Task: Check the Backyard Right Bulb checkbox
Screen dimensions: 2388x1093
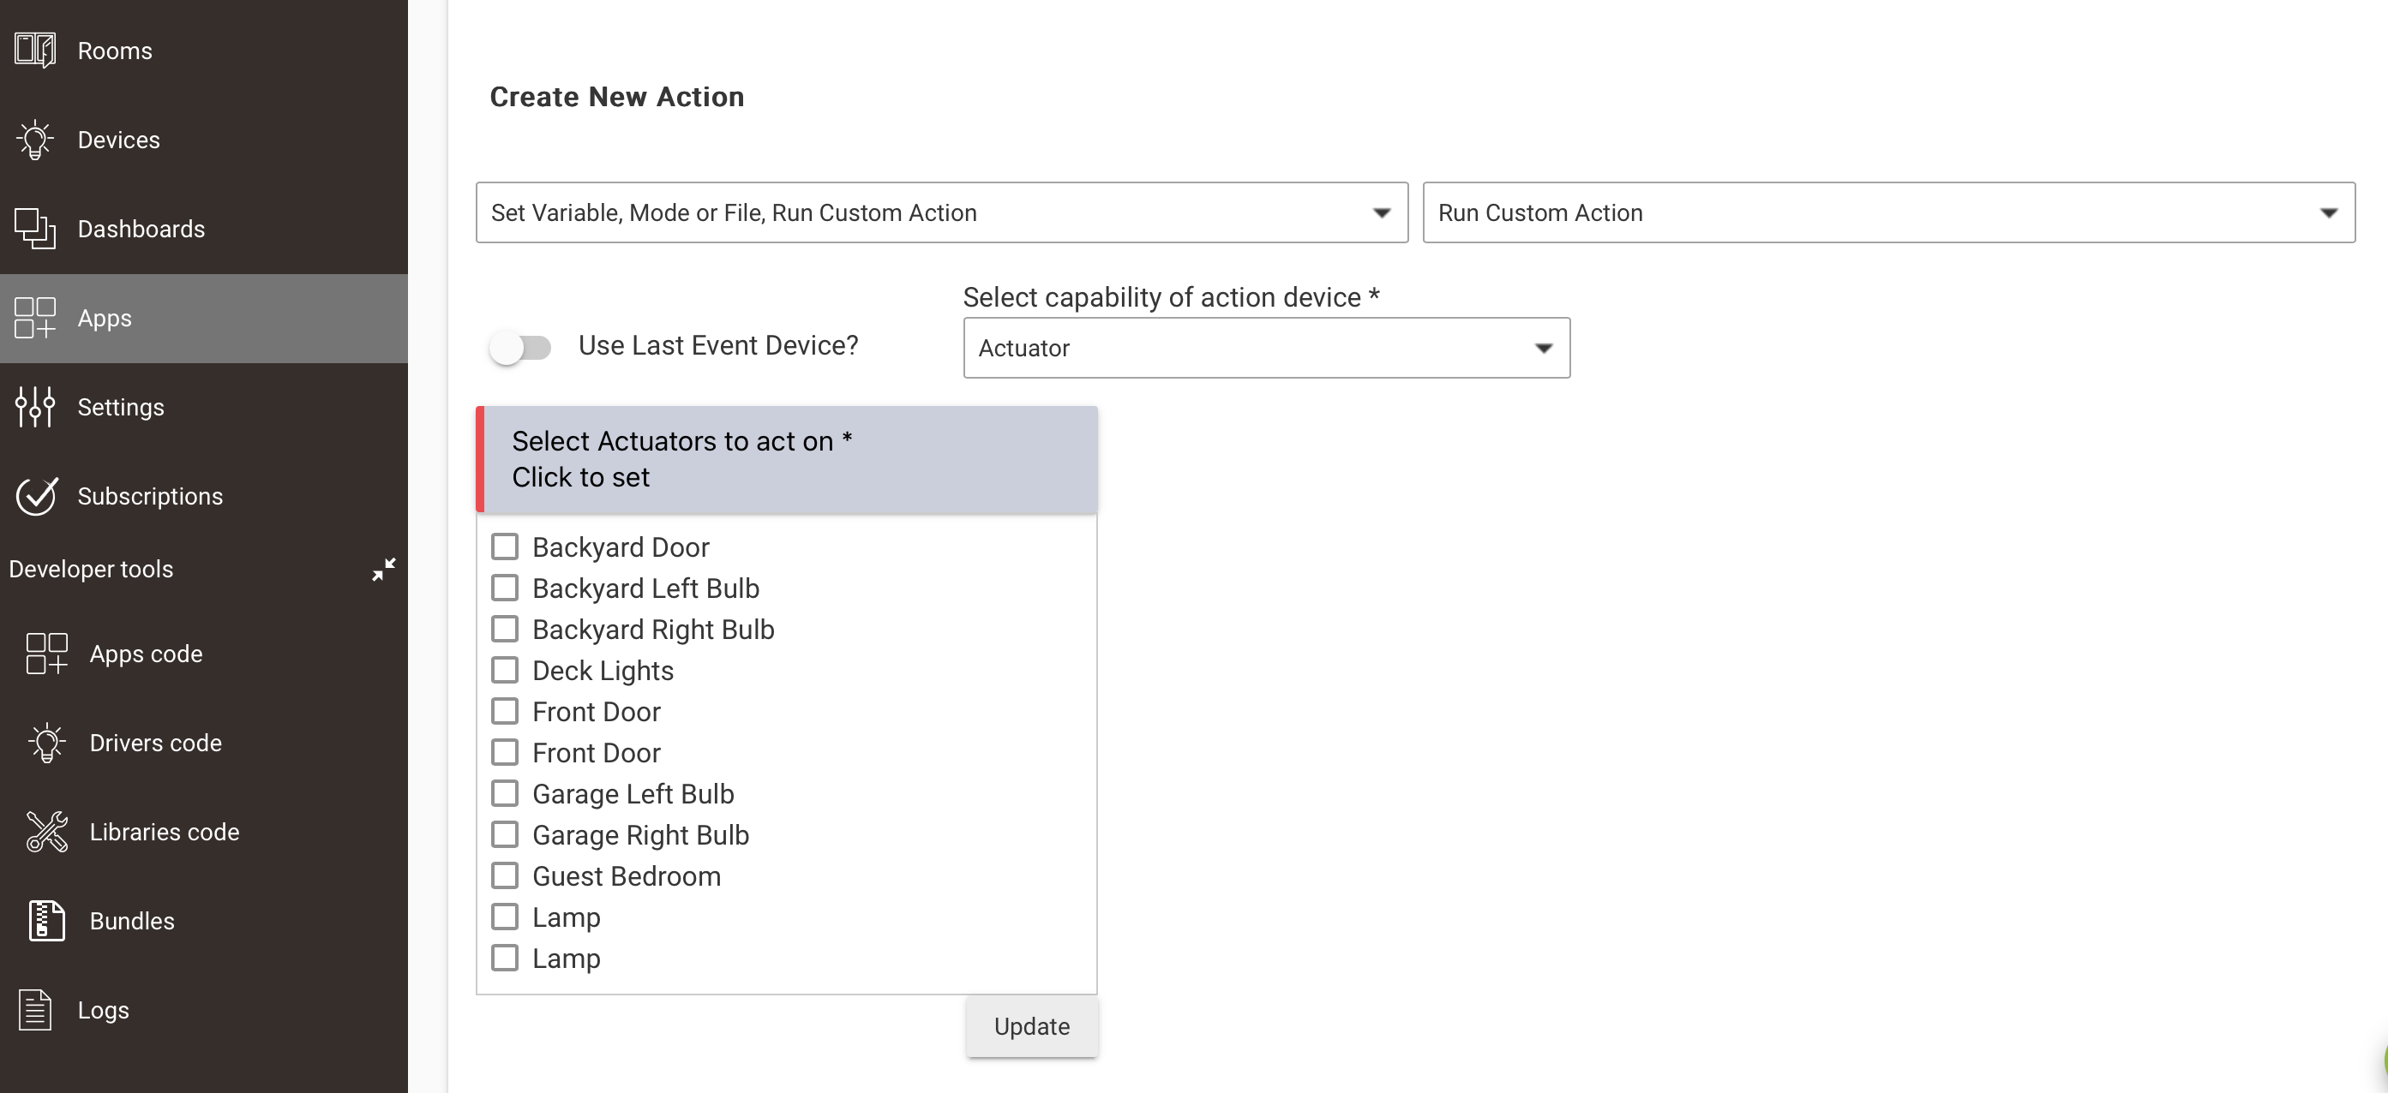Action: pyautogui.click(x=504, y=629)
